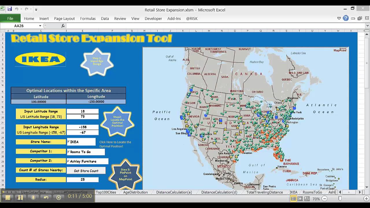Open the Top100Cities sheet tab
370x208 pixels.
106,192
